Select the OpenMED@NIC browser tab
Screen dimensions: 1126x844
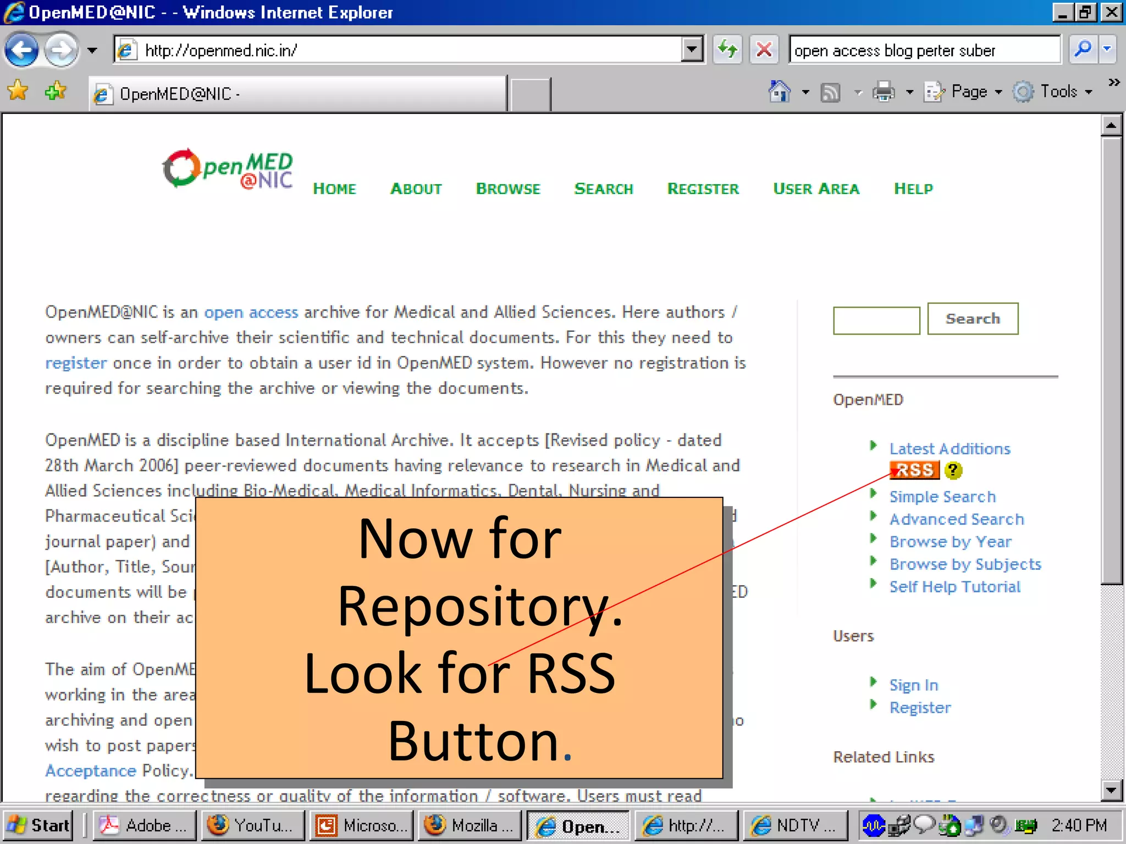click(297, 93)
